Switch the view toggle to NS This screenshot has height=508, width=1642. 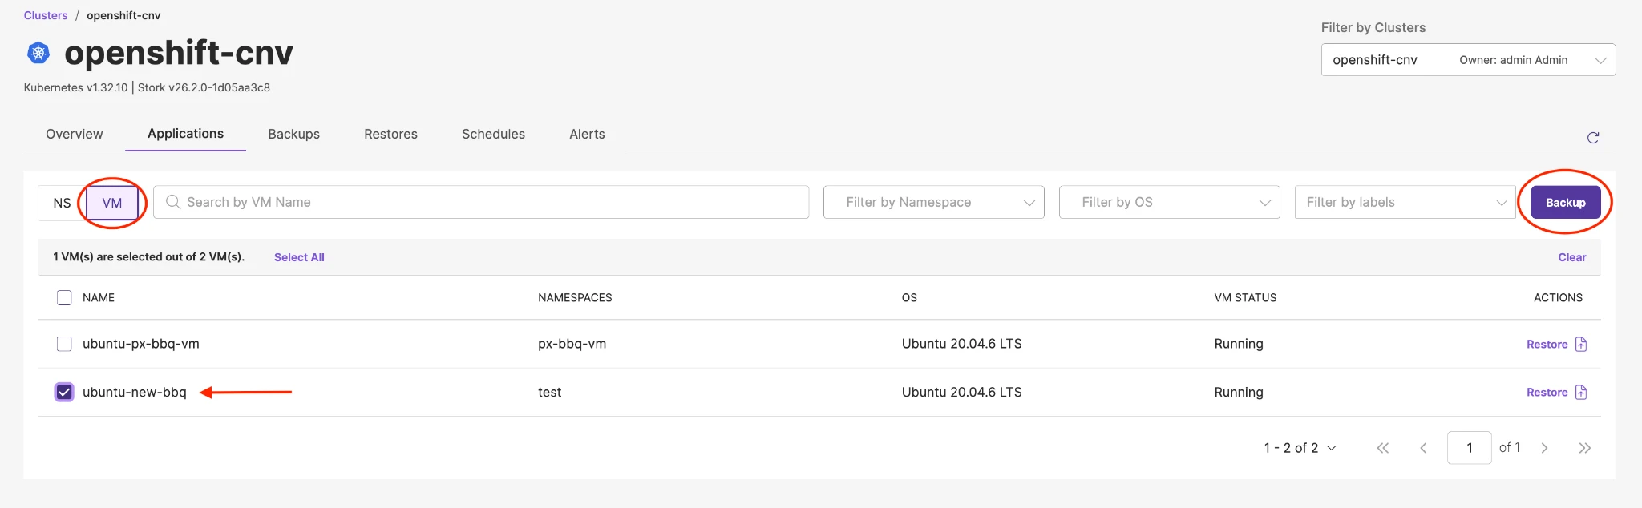[x=62, y=203]
